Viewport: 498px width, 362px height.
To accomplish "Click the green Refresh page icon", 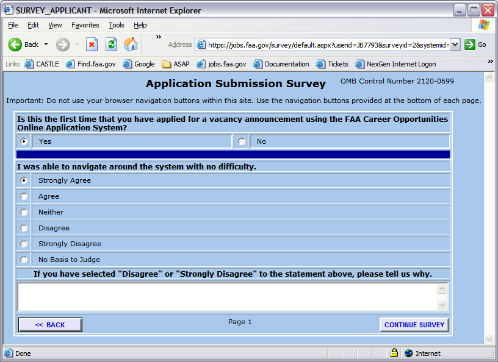I will [x=111, y=44].
